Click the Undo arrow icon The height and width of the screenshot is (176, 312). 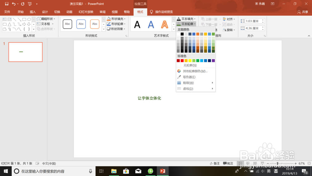(x=13, y=4)
